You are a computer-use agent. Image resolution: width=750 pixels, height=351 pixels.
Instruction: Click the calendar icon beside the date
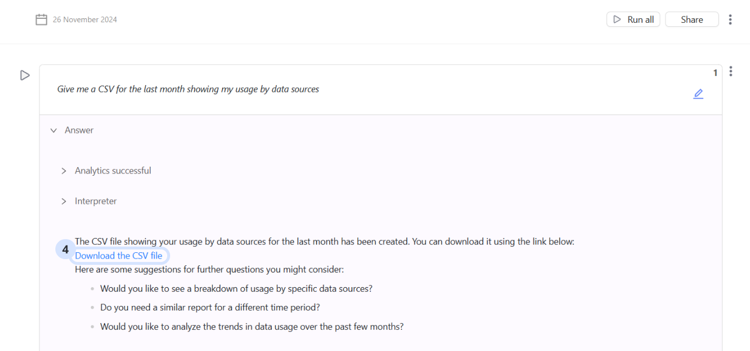click(41, 20)
